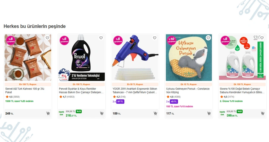Screen dimensions: 269x142
Task: Toggle favorite heart on Perwoll detergent
Action: coord(101,38)
